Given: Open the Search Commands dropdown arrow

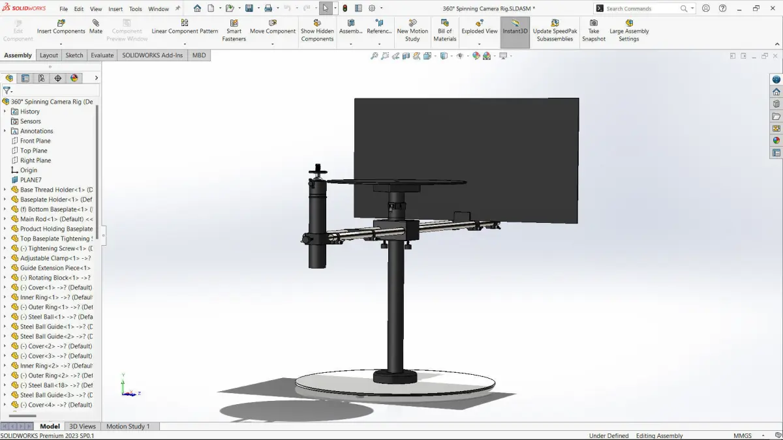Looking at the screenshot, I should click(x=692, y=8).
